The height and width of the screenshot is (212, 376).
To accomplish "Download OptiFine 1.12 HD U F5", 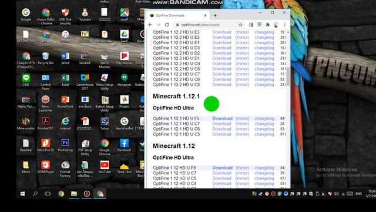I will [x=222, y=168].
